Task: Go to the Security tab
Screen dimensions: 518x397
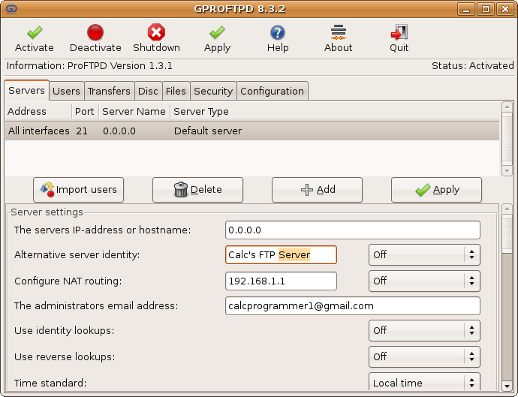Action: point(213,91)
